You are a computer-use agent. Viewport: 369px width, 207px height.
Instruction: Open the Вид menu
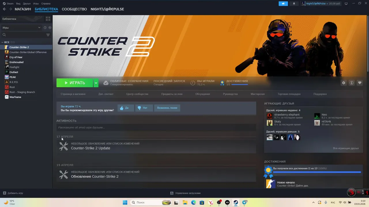tap(18, 3)
